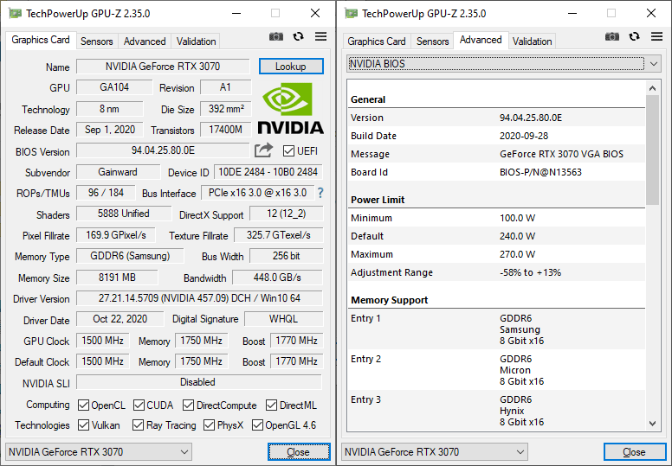Click the Lookup button
Viewport: 672px width, 466px height.
coord(291,67)
